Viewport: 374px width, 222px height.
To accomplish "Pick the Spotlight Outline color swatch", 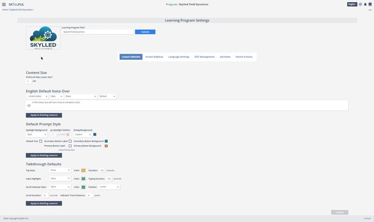I will point(68,134).
